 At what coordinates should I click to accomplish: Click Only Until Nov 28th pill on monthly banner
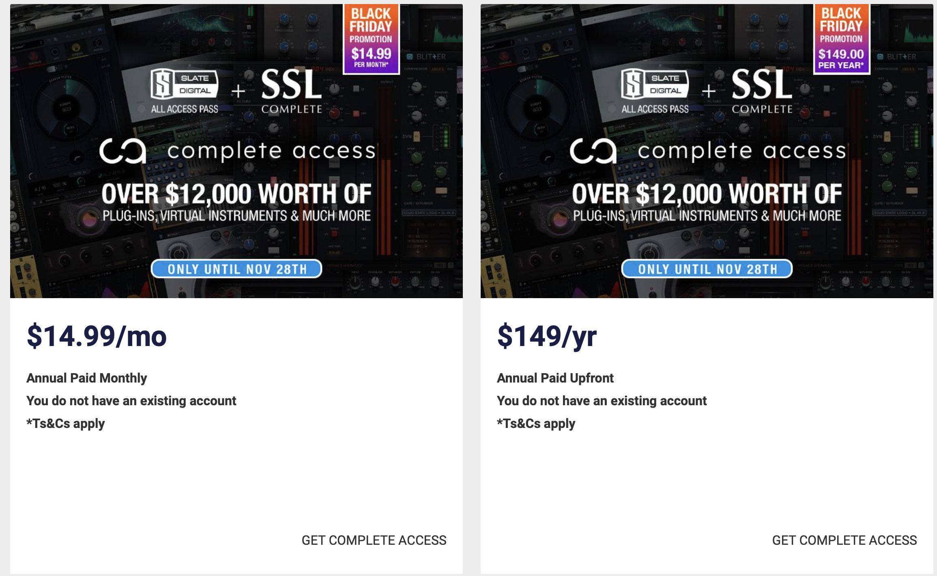click(x=236, y=269)
